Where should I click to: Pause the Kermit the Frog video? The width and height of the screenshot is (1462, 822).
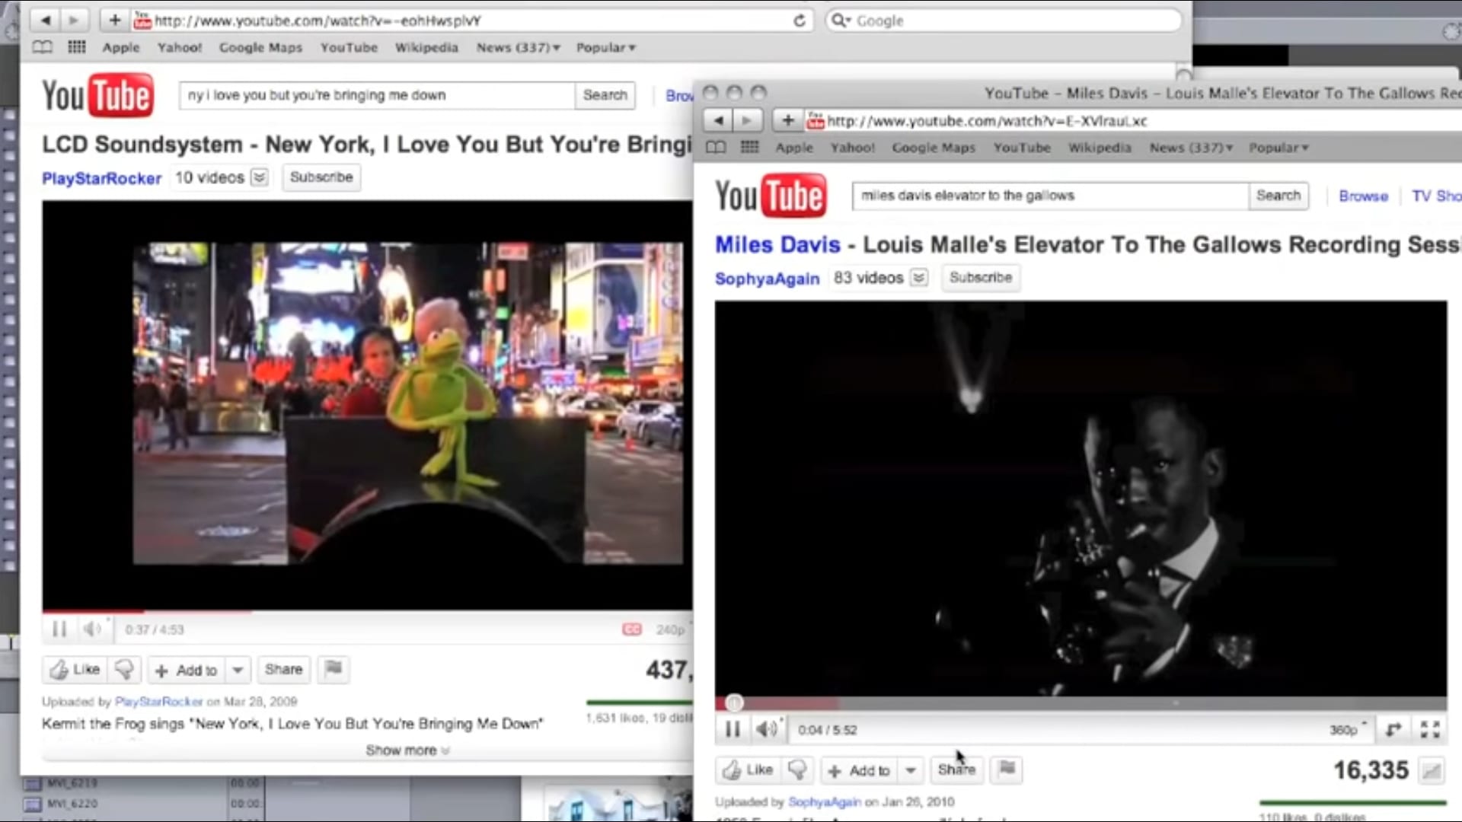point(59,629)
